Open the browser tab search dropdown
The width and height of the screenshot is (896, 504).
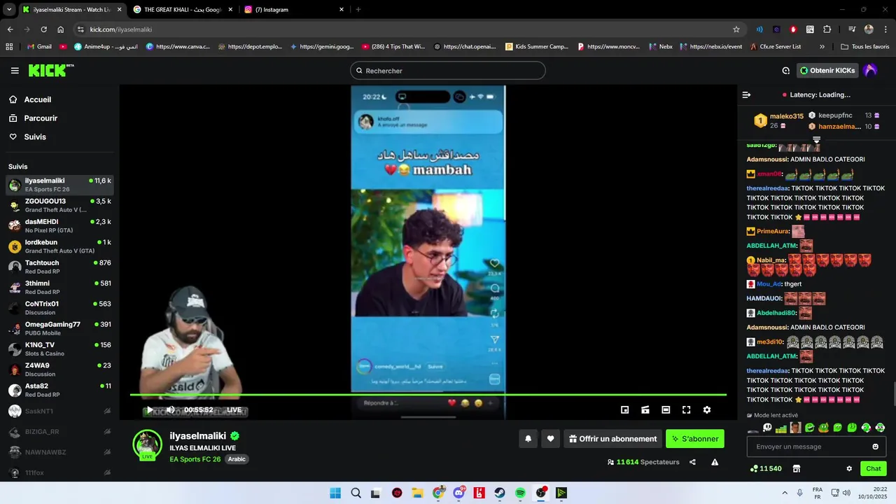coord(9,10)
